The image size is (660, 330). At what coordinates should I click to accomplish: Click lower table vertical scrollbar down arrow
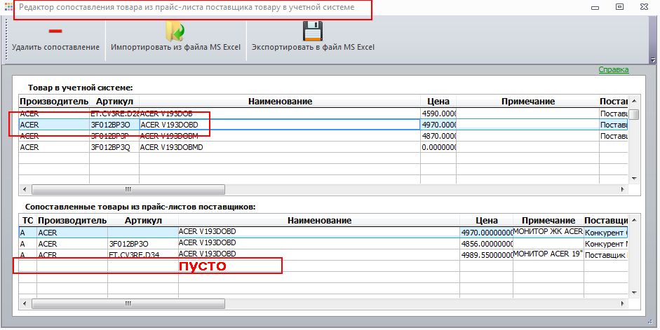pyautogui.click(x=634, y=293)
